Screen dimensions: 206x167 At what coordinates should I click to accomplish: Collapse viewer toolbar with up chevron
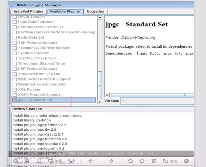(x=186, y=161)
